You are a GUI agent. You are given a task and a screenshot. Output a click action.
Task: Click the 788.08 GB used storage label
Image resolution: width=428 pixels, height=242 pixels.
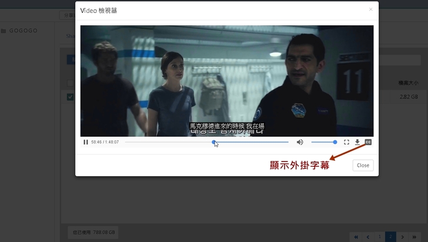coord(93,233)
